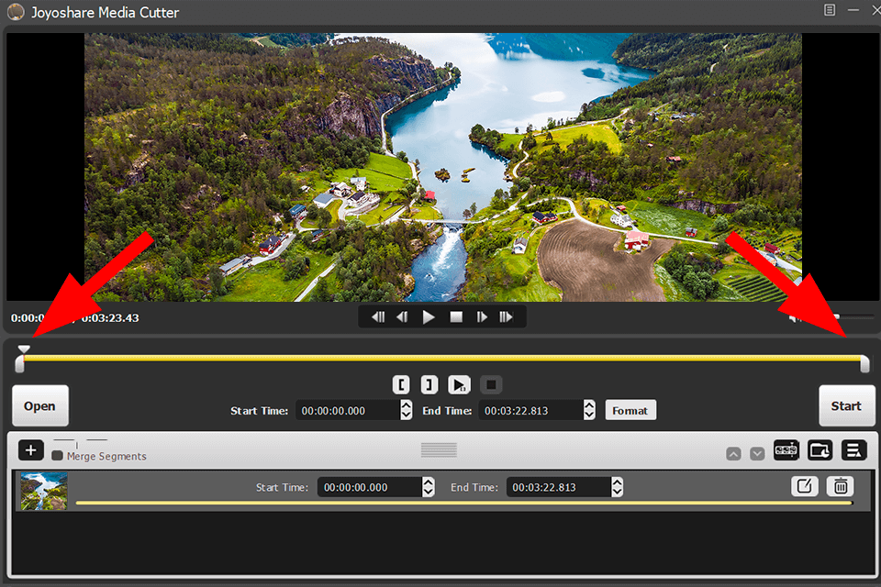The width and height of the screenshot is (881, 587).
Task: Add a new segment with the plus icon
Action: point(30,450)
